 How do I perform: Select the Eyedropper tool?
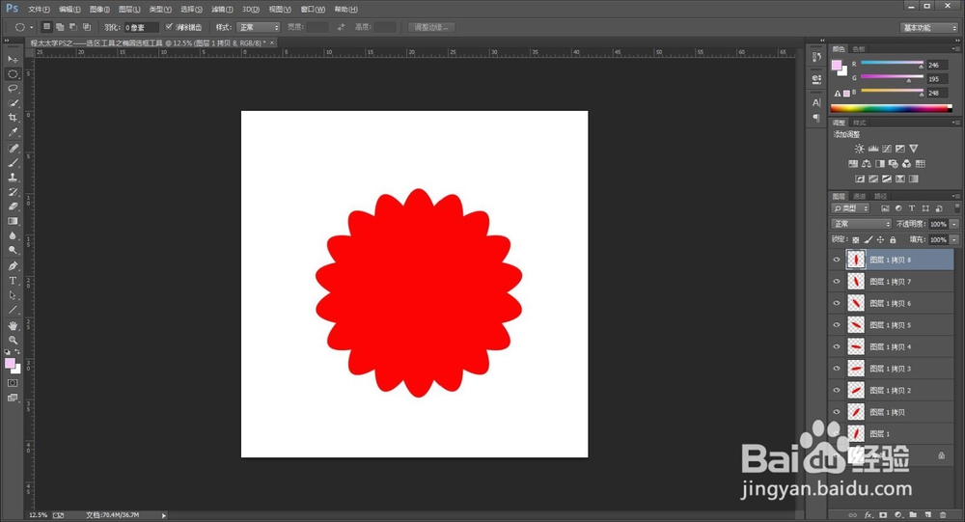(13, 132)
